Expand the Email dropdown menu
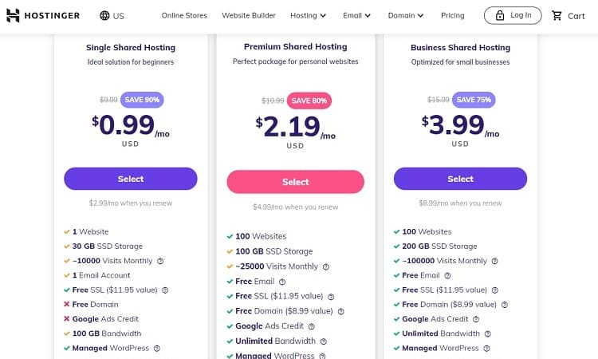598x359 pixels. [x=356, y=16]
